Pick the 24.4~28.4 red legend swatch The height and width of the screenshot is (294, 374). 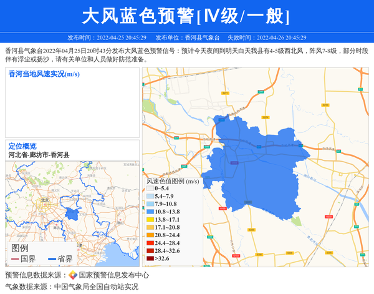(x=150, y=243)
